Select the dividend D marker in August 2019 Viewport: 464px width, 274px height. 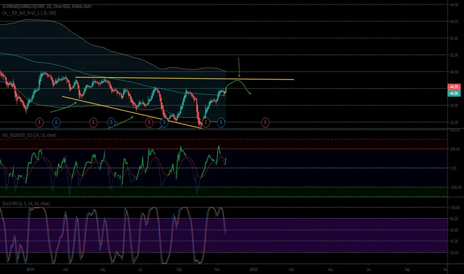tap(164, 122)
